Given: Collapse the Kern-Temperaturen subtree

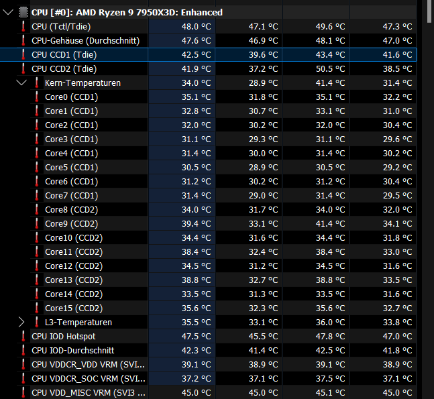Looking at the screenshot, I should 21,82.
